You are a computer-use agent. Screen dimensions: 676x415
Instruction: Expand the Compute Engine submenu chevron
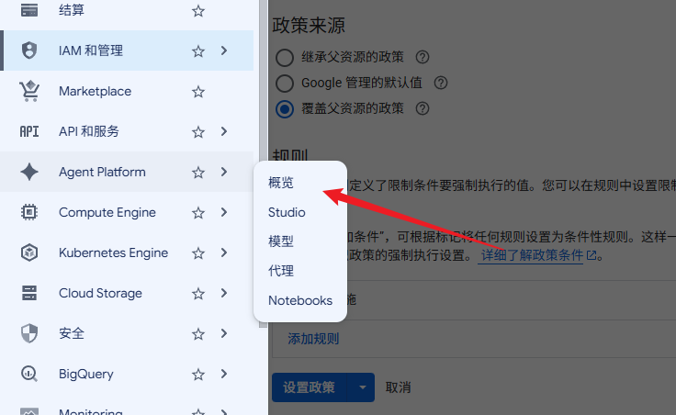click(x=224, y=212)
